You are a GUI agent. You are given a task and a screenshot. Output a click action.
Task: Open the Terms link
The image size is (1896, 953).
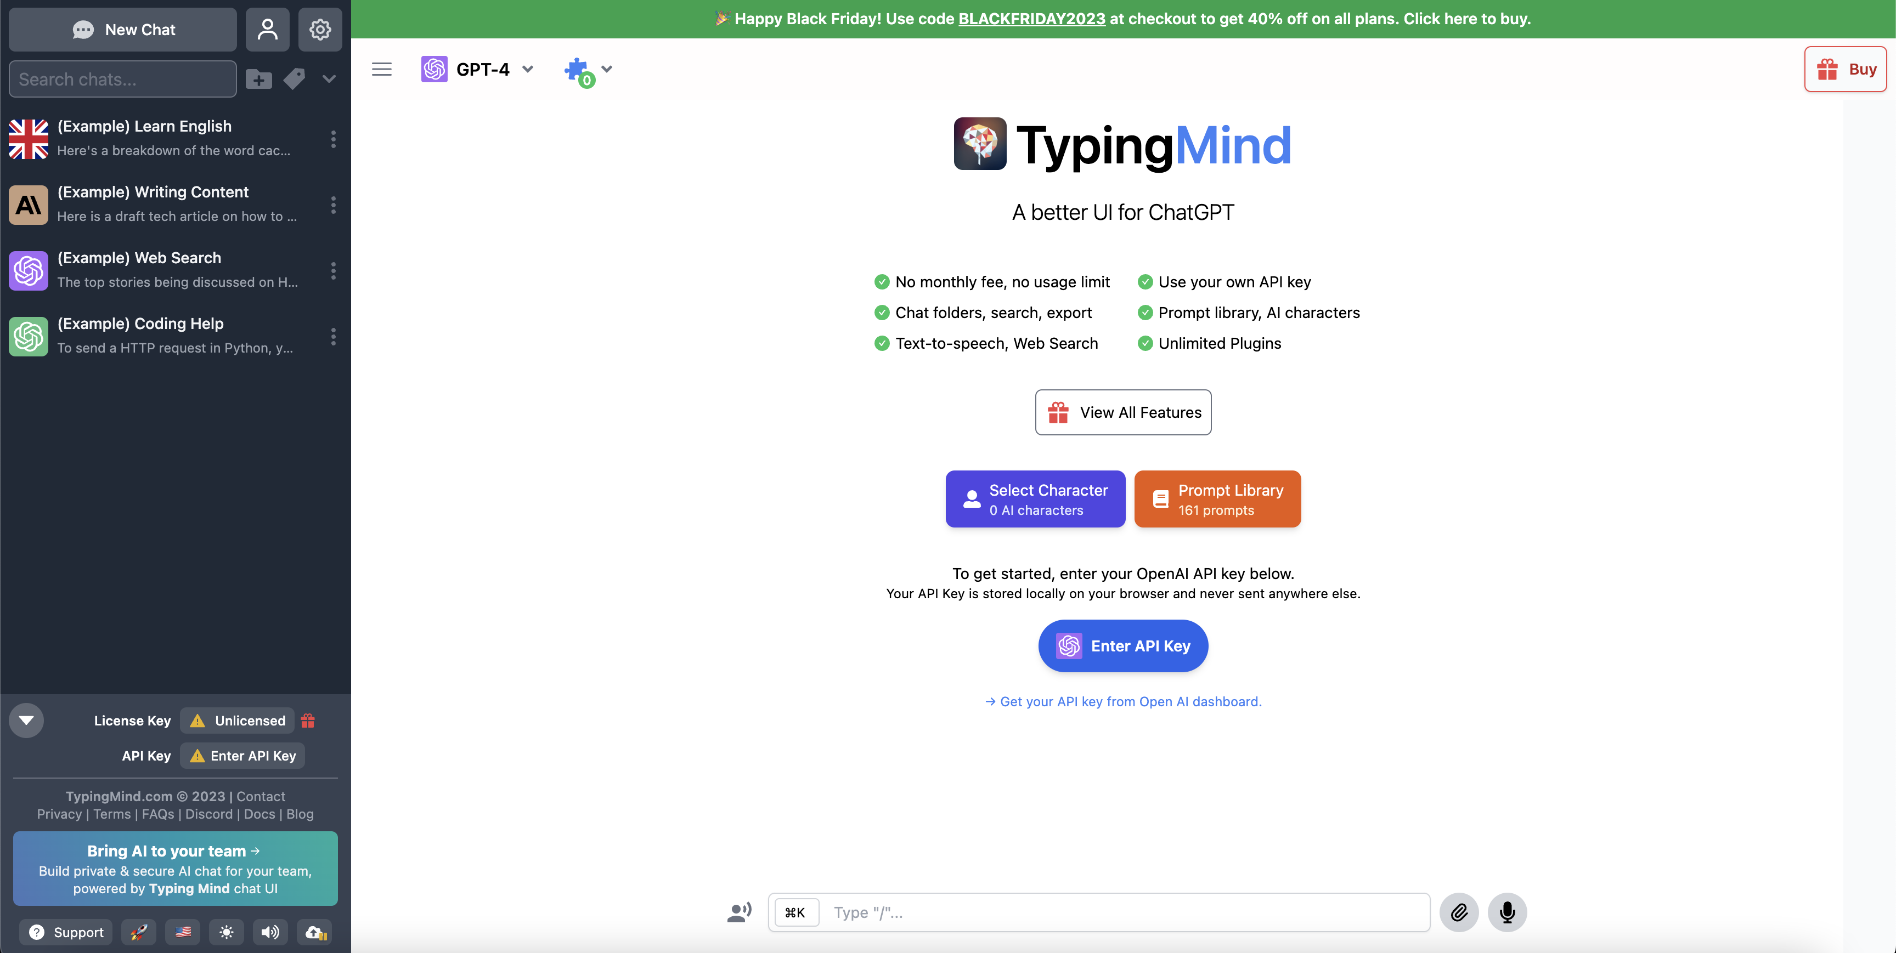[112, 814]
